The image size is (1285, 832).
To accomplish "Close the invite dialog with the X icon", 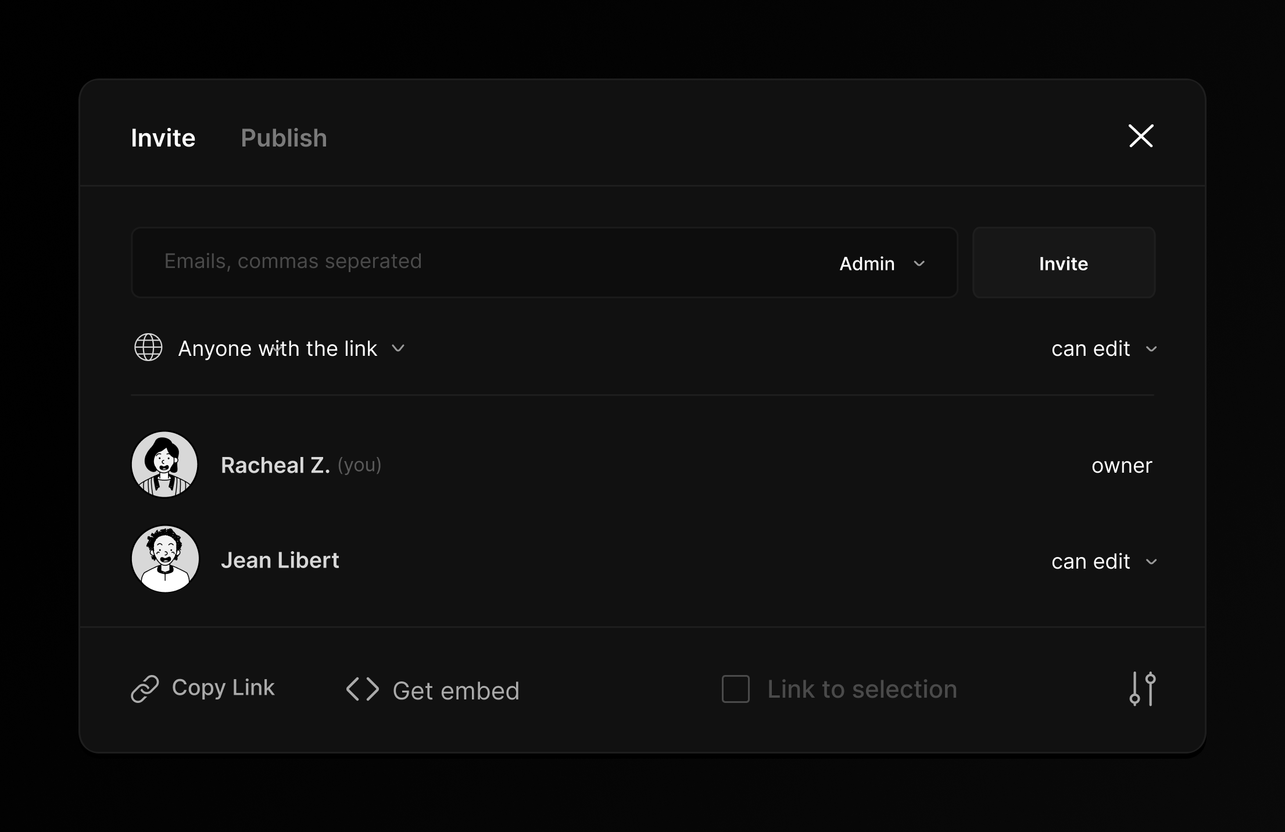I will coord(1141,136).
